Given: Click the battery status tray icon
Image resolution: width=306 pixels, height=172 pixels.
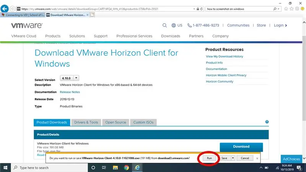Looking at the screenshot, I should click(x=266, y=167).
